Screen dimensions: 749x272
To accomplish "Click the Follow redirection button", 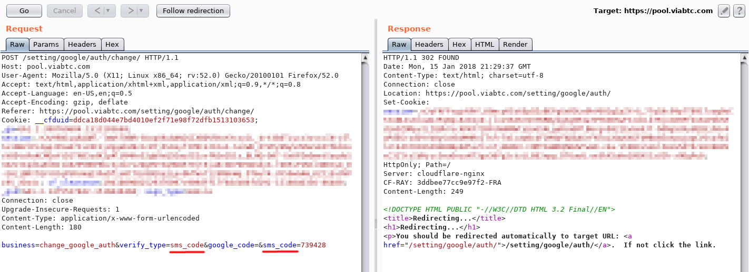I will 193,11.
